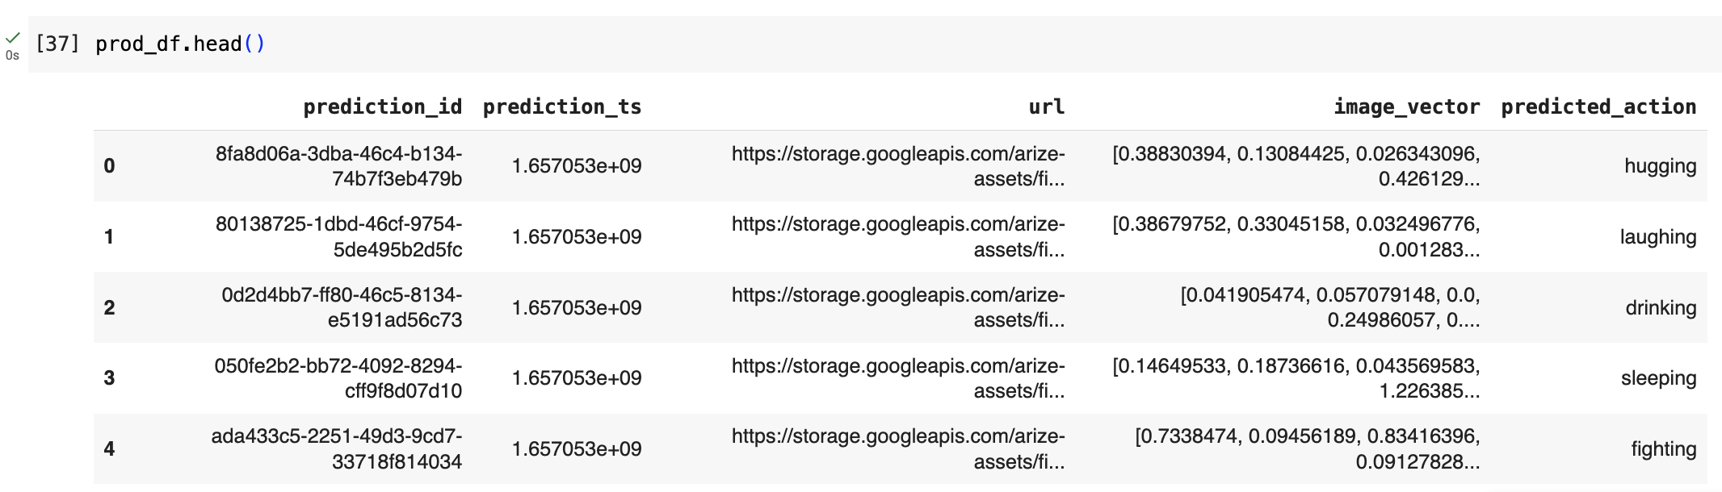
Task: Click the 'hugging' predicted action value
Action: 1661,167
